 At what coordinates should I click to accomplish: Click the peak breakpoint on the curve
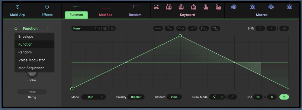pos(180,36)
